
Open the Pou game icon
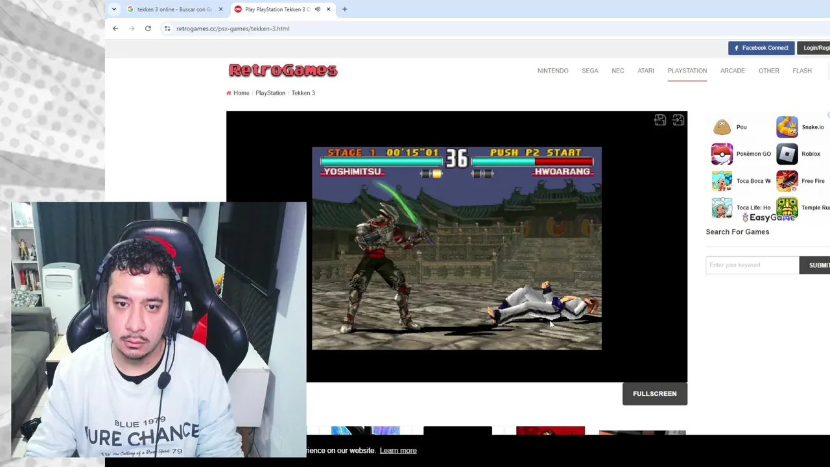pos(722,127)
